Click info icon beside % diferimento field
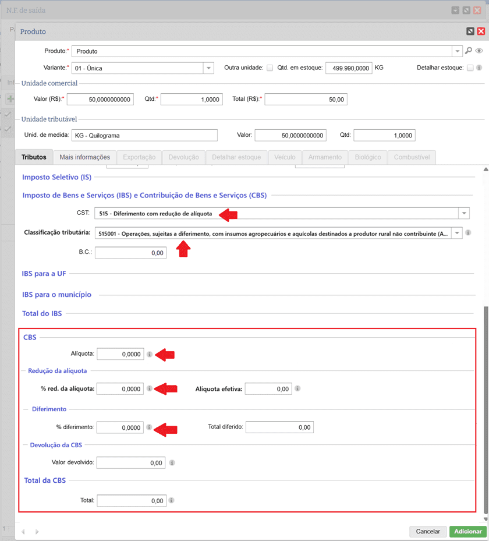489x541 pixels. [x=150, y=427]
